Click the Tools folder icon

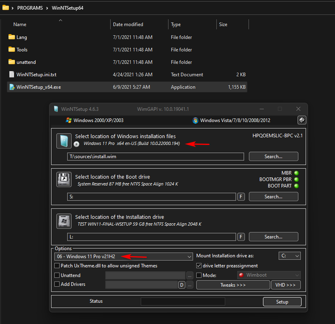click(11, 49)
